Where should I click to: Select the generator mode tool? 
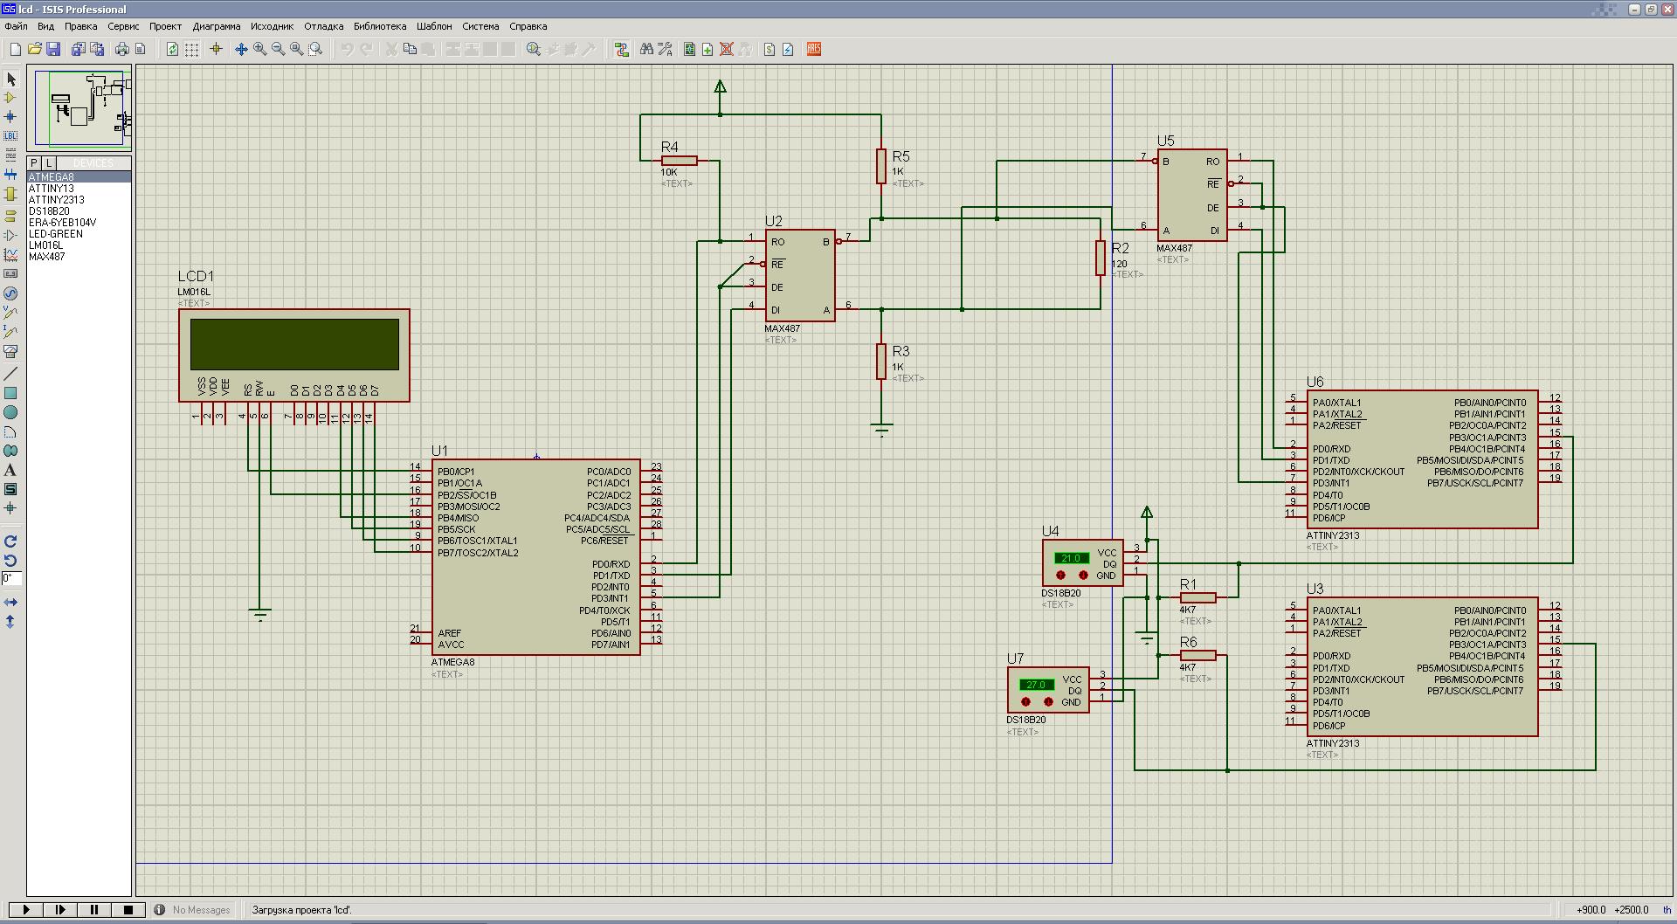10,293
